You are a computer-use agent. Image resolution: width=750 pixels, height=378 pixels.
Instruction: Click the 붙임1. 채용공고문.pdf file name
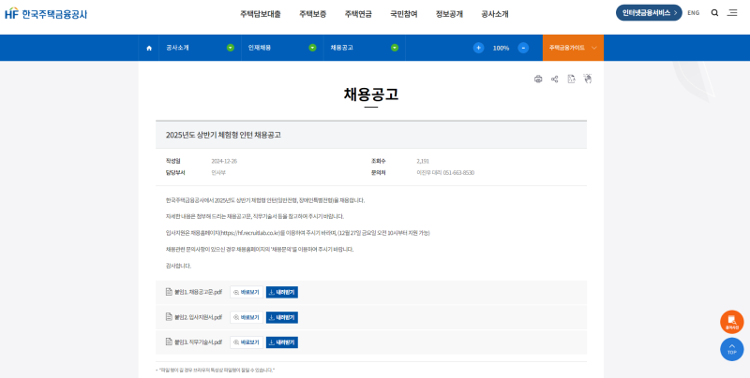pos(198,292)
